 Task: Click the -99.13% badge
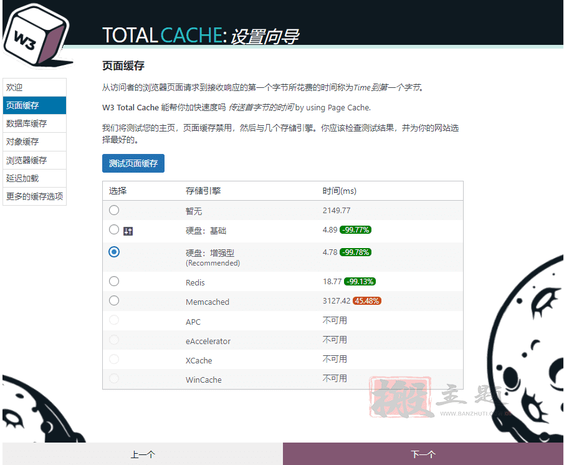(360, 282)
